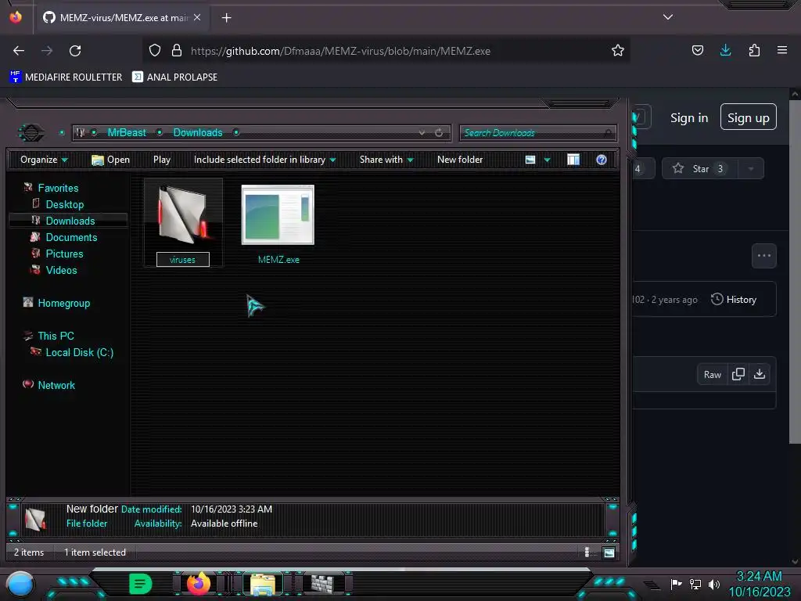Click the tracking protection shield icon
801x601 pixels.
coord(155,51)
